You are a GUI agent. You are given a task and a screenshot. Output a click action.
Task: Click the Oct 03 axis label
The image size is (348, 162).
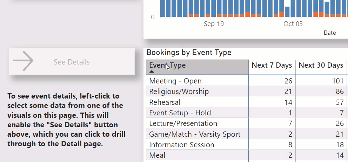[293, 24]
